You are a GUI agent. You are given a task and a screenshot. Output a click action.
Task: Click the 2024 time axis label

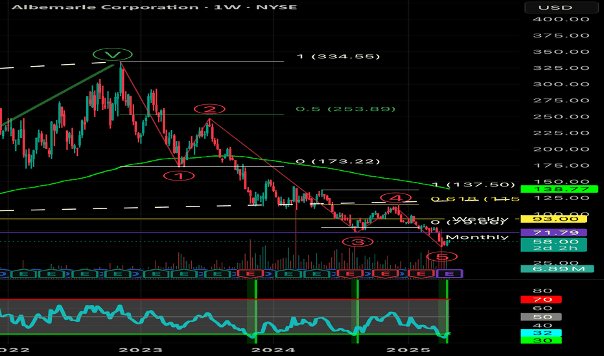coord(273,350)
